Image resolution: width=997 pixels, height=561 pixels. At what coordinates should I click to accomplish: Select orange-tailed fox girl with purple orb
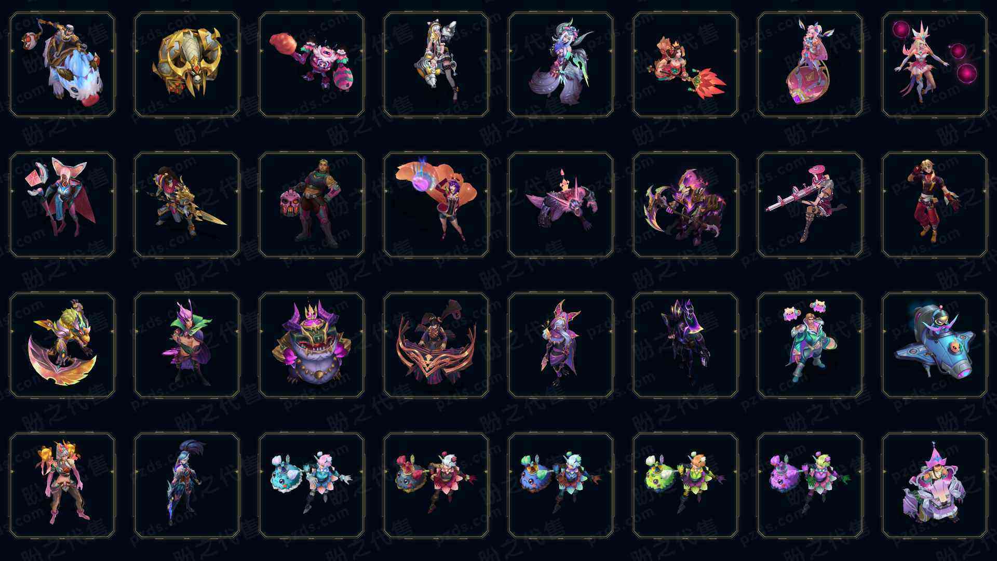436,205
